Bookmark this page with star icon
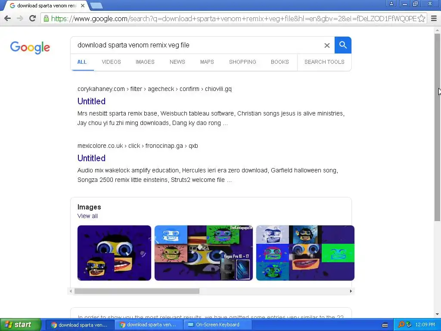The height and width of the screenshot is (331, 441). [x=421, y=19]
